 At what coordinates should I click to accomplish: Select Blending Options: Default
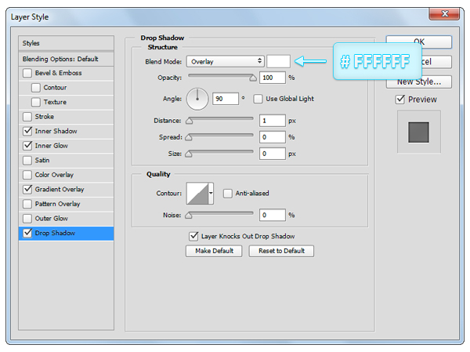67,59
